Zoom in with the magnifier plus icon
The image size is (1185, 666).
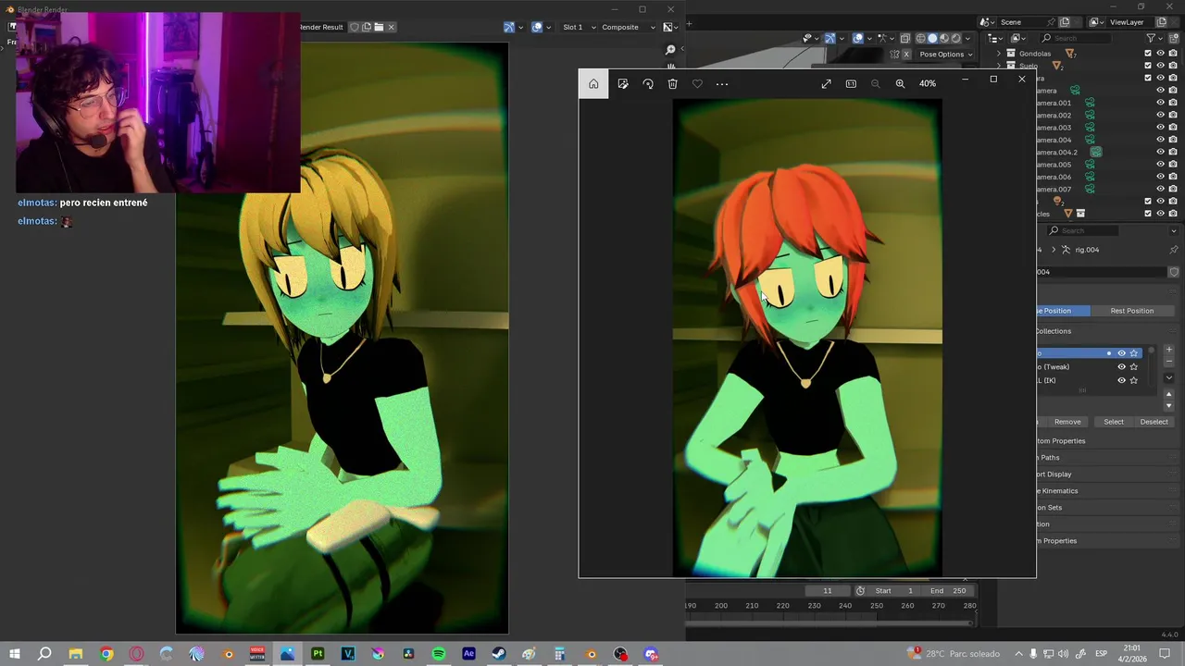click(900, 83)
